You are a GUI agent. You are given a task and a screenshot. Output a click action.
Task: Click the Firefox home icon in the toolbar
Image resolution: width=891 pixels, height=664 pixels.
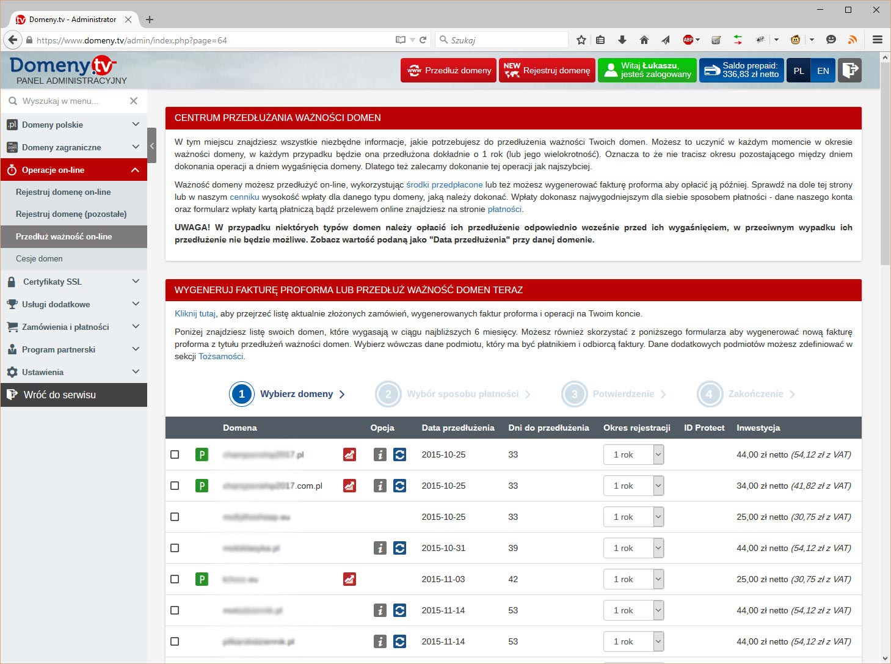pos(644,40)
